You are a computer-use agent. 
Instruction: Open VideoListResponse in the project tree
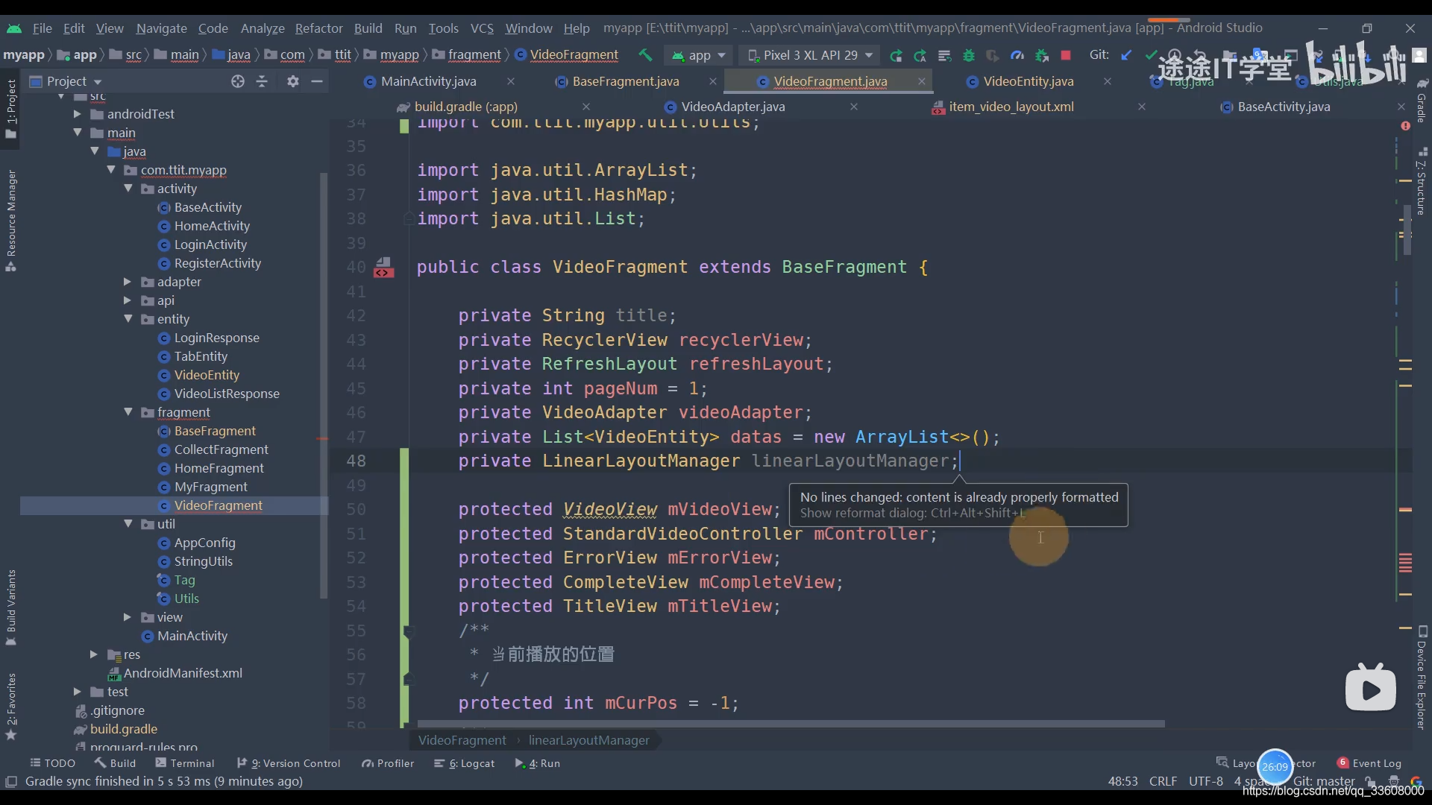pos(227,394)
